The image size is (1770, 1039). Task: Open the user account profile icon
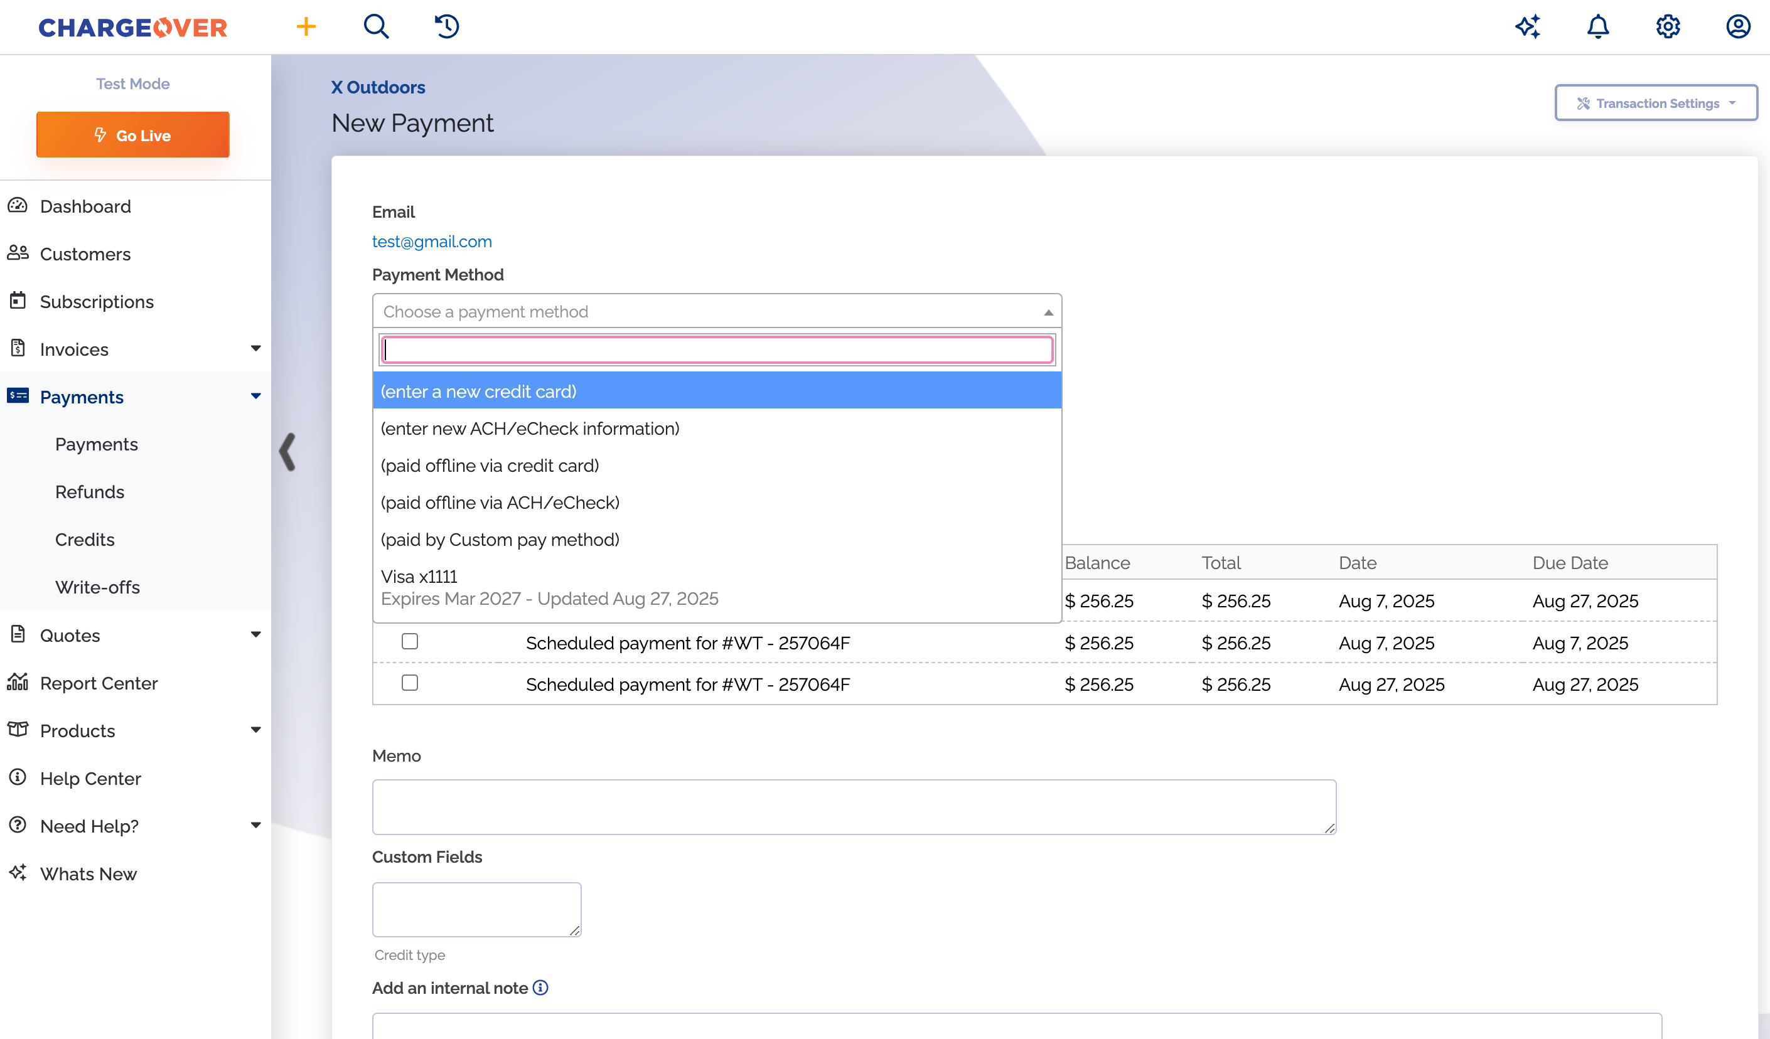coord(1739,27)
